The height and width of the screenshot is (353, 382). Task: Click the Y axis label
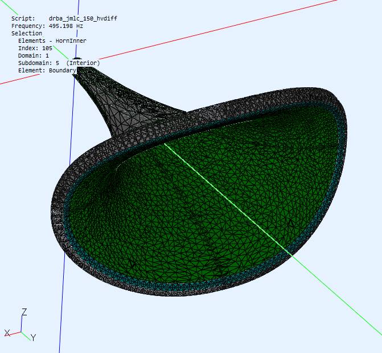[34, 338]
